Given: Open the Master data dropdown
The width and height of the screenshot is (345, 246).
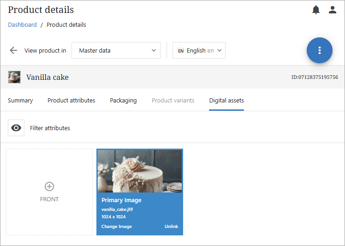Looking at the screenshot, I should click(116, 50).
